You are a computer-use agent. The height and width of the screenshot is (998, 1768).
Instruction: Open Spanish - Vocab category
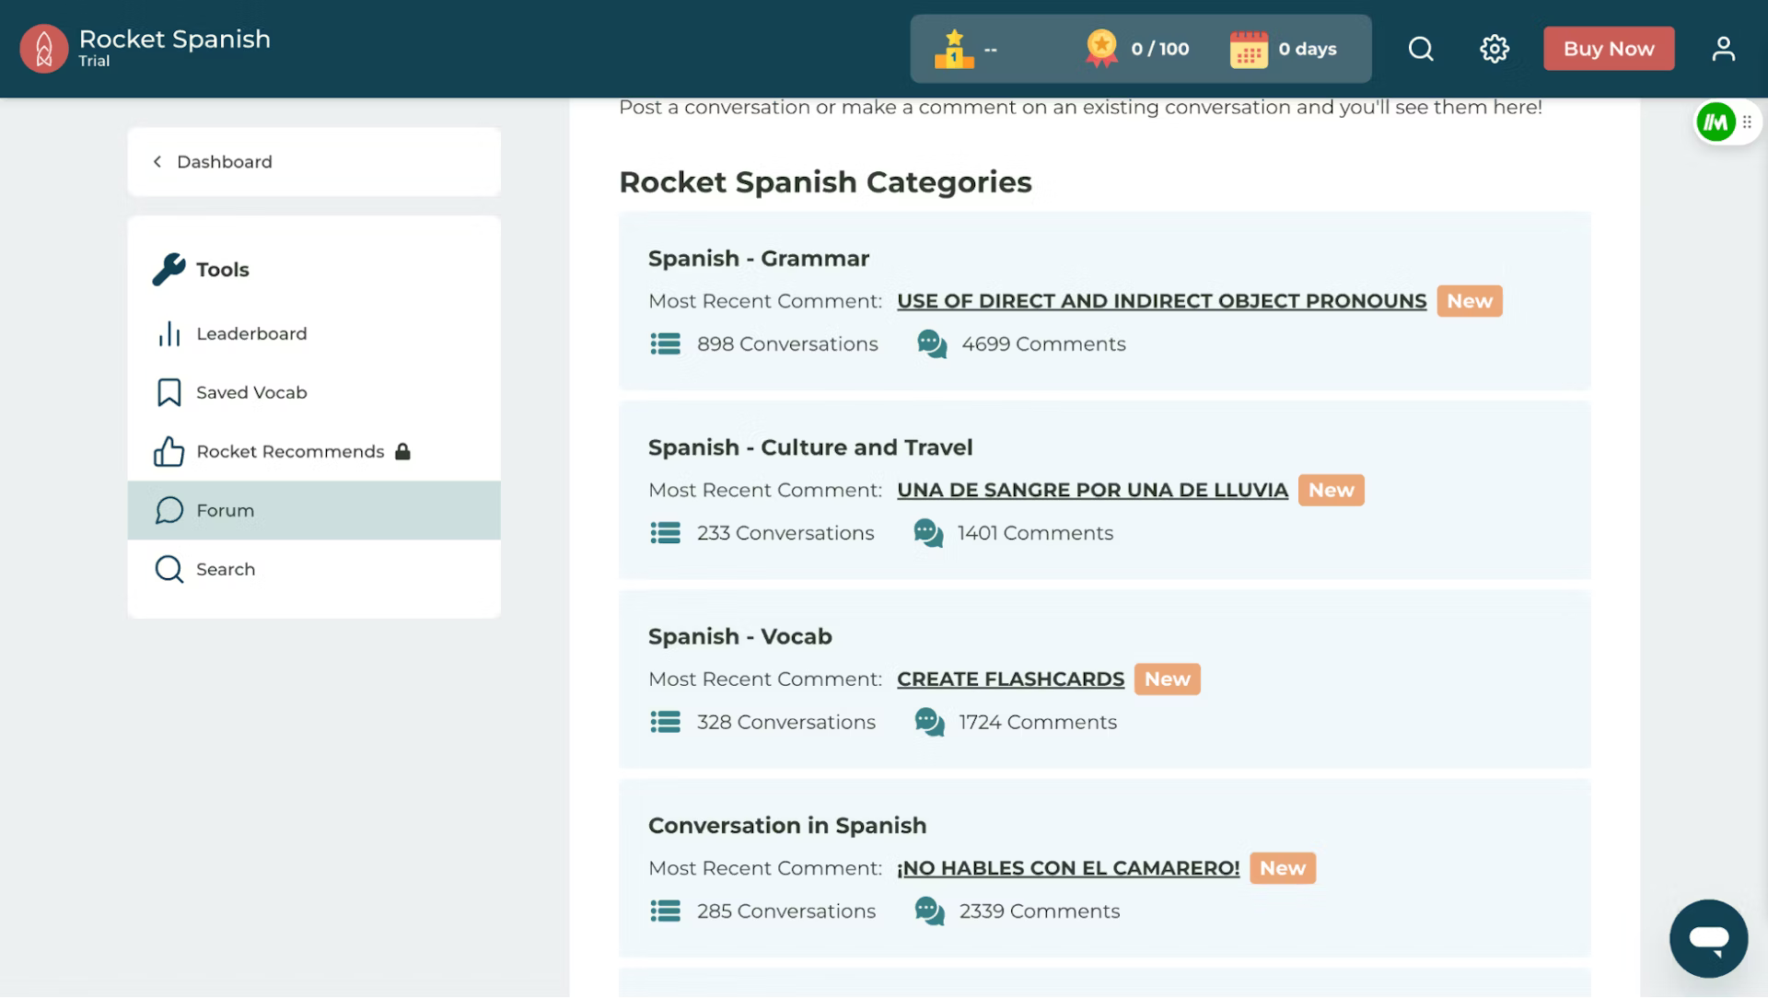pyautogui.click(x=740, y=637)
